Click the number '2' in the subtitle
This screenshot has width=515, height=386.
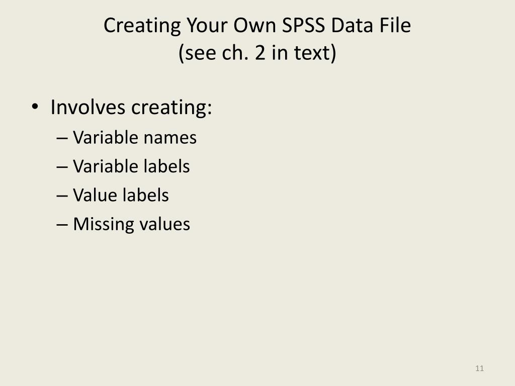pos(260,52)
